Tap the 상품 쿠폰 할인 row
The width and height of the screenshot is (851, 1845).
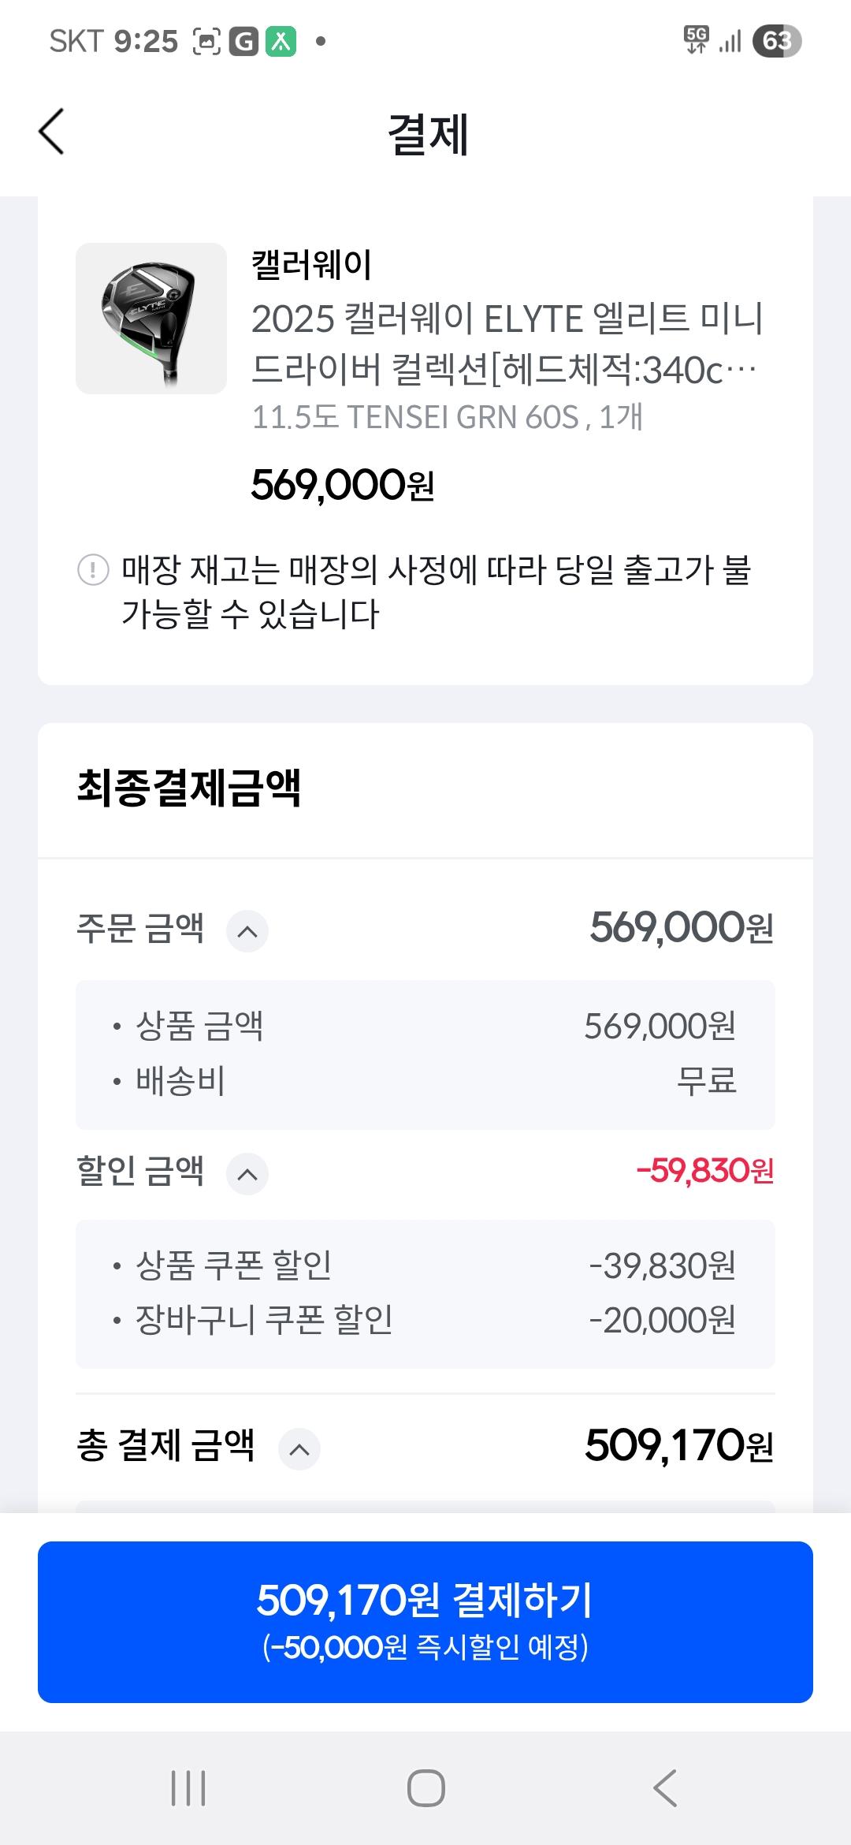(x=425, y=1265)
